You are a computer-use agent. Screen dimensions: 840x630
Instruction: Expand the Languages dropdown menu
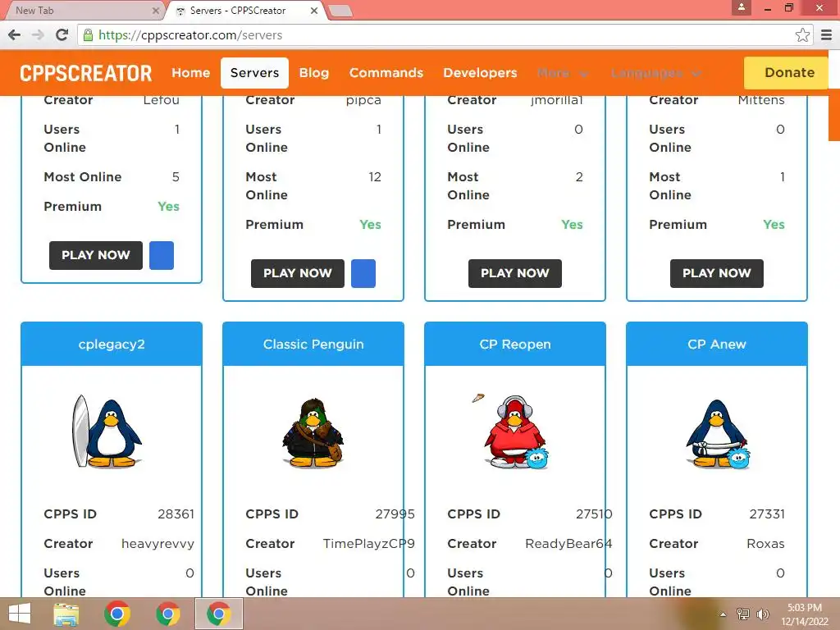[656, 73]
